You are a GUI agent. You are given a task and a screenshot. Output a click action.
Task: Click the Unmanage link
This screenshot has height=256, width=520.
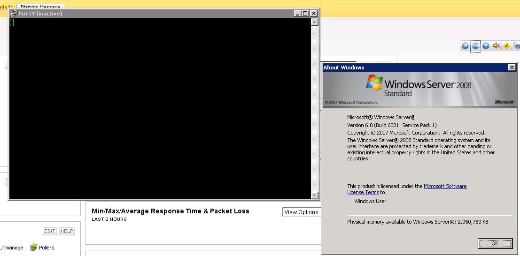(x=12, y=248)
